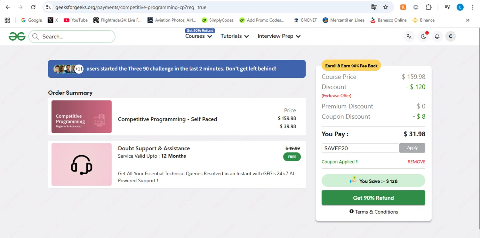Show more bookmarks chevron
The height and width of the screenshot is (238, 480).
[468, 20]
